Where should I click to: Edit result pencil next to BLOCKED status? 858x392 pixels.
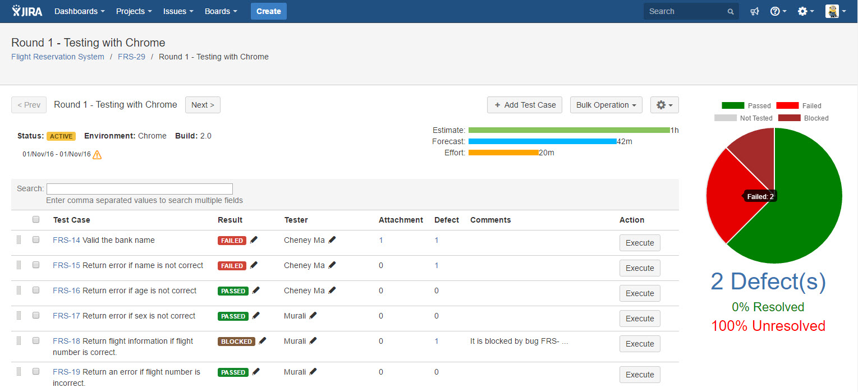click(x=263, y=341)
